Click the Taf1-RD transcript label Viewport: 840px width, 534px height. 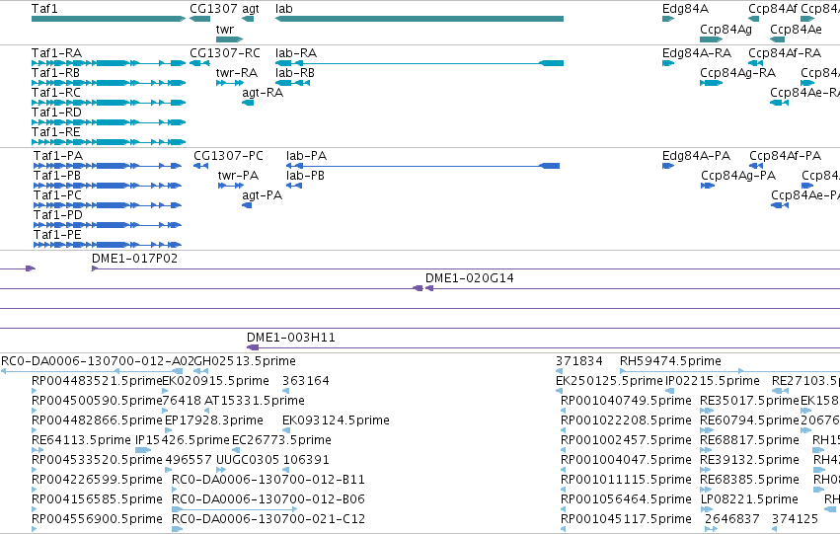(57, 113)
